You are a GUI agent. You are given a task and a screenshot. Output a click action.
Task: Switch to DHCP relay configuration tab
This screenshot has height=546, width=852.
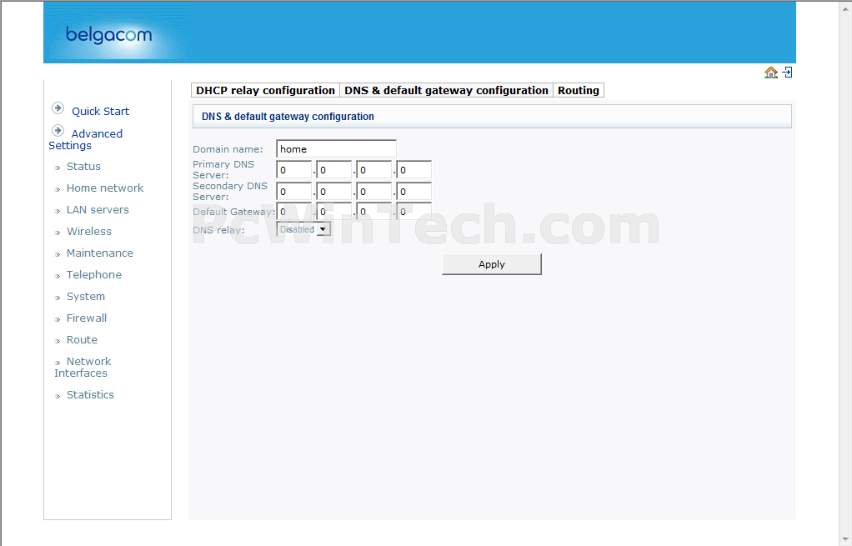(x=265, y=90)
